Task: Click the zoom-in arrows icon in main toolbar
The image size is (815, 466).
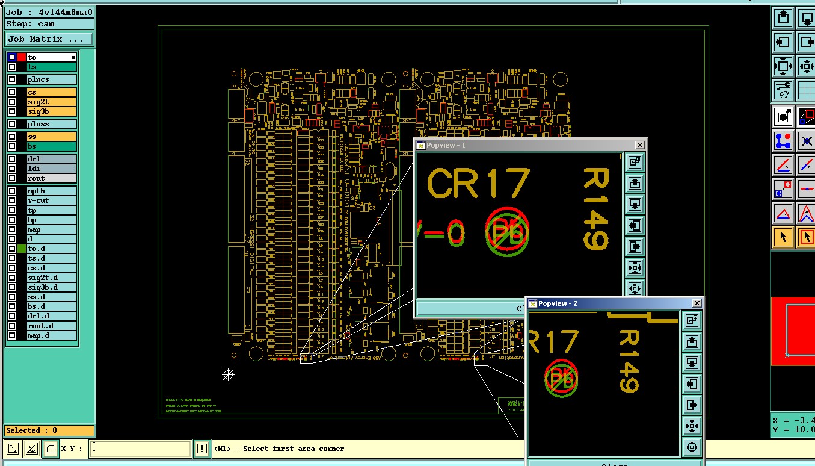Action: [806, 66]
